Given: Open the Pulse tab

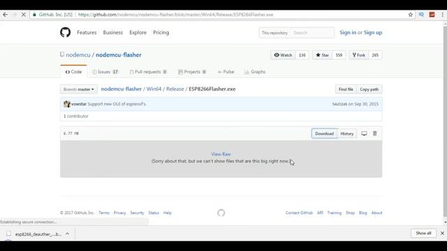Looking at the screenshot, I should [x=226, y=72].
